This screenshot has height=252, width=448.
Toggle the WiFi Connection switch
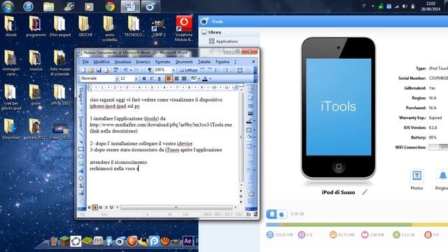[438, 147]
